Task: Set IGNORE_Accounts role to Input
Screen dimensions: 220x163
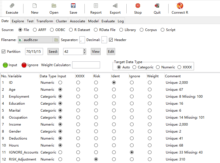Action: 60,152
